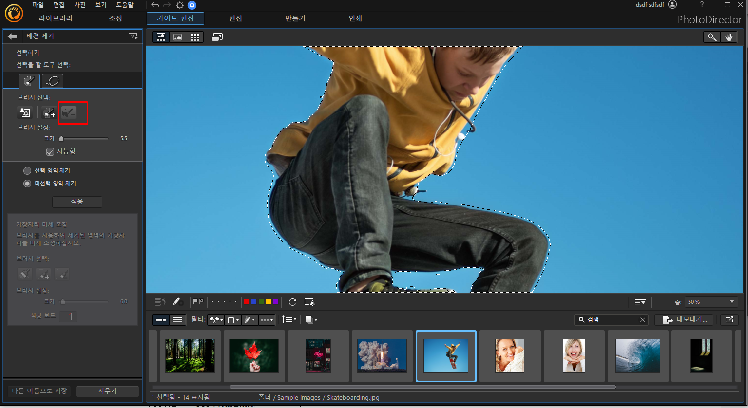Expand the 50 % zoom dropdown
Screen dimensions: 748x408
pyautogui.click(x=711, y=302)
